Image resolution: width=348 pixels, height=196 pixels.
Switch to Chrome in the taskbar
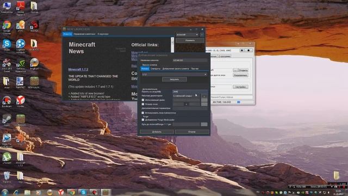tap(72, 192)
